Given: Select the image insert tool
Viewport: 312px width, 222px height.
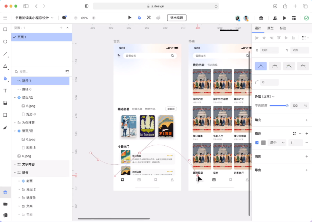Looking at the screenshot, I should pos(6,103).
